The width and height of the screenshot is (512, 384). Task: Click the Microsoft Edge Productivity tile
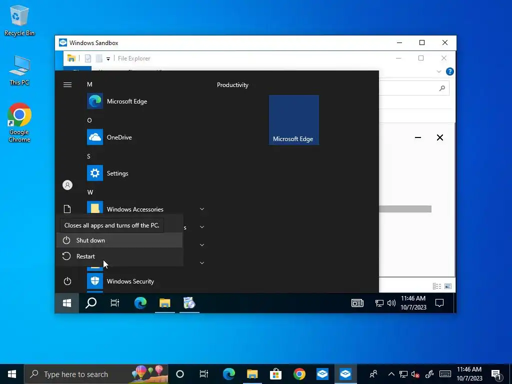(294, 120)
